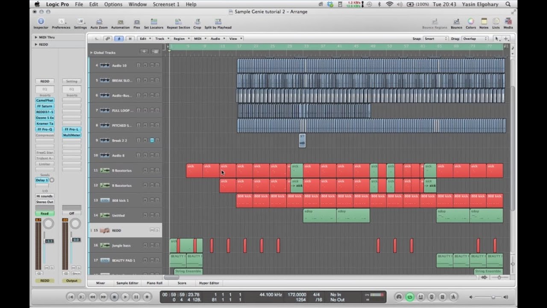This screenshot has width=547, height=308.
Task: Open the Options menu
Action: tap(113, 4)
